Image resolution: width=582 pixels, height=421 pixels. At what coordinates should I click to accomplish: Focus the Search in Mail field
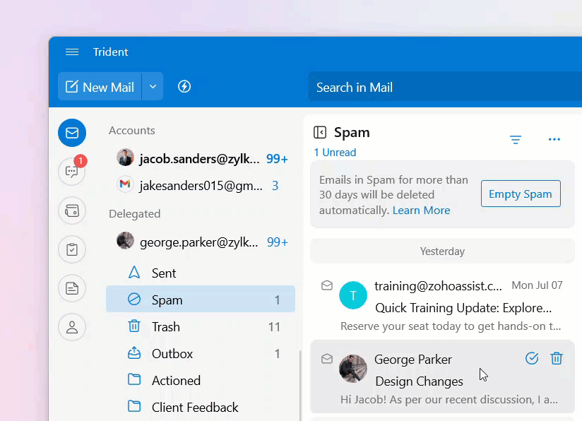[x=445, y=88]
